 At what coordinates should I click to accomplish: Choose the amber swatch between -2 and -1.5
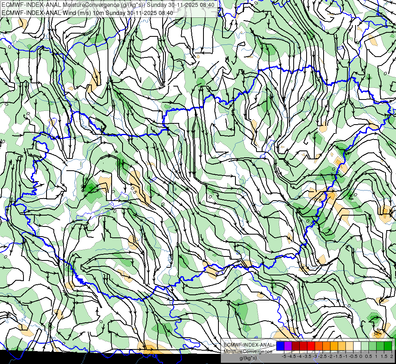point(334,346)
